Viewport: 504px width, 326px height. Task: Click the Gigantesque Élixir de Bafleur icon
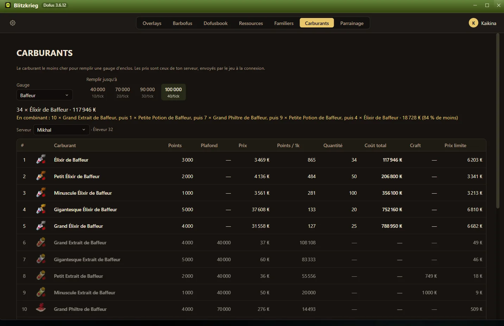[41, 209]
